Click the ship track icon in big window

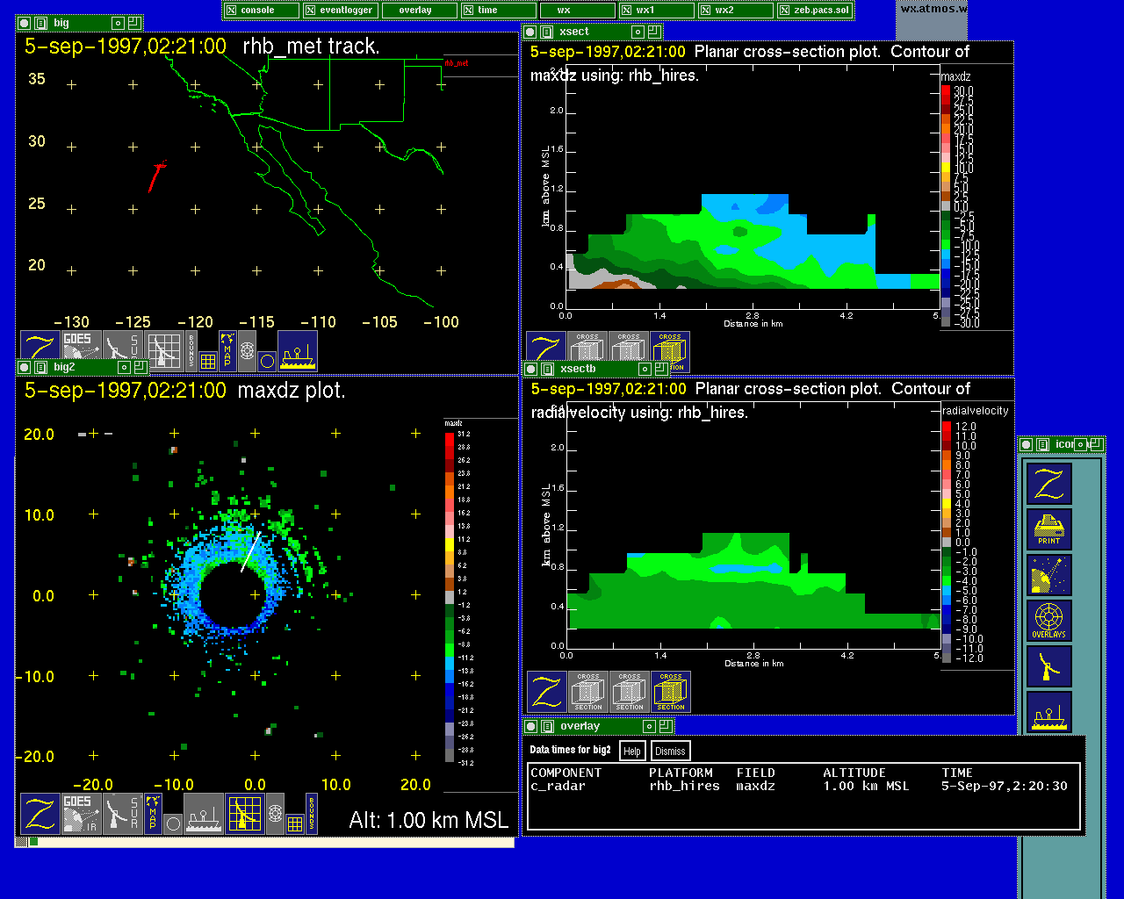(x=298, y=351)
